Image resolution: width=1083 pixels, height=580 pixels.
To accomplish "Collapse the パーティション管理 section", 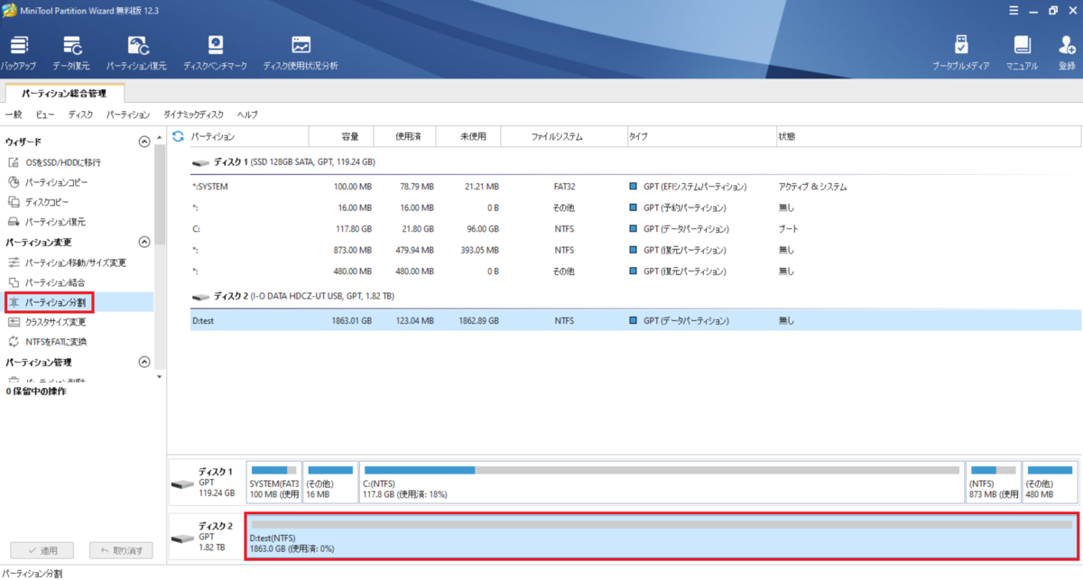I will click(x=143, y=362).
